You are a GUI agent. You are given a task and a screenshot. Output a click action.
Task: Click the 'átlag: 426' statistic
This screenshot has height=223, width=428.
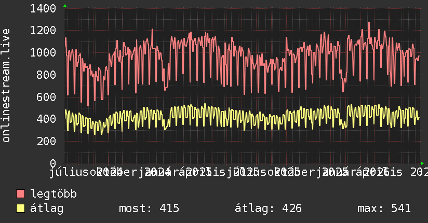pos(268,208)
